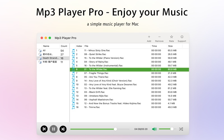Image resolution: width=224 pixels, height=140 pixels.
Task: Skip to previous track button
Action: point(44,129)
